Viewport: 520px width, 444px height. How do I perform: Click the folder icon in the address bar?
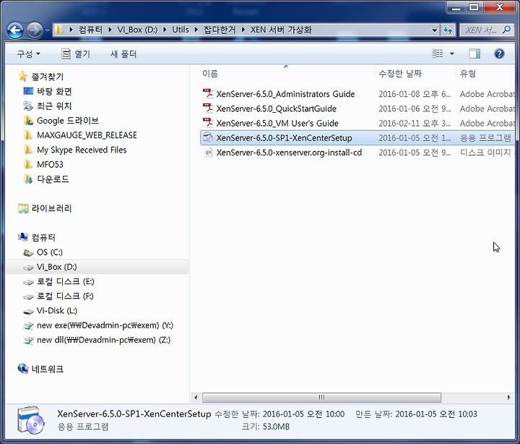(x=58, y=30)
